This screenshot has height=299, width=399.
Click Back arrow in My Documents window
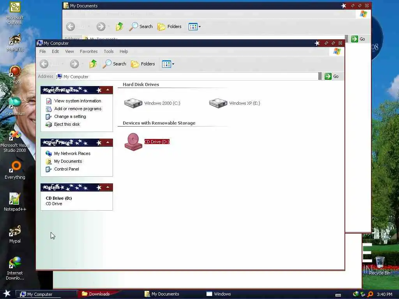coord(71,26)
